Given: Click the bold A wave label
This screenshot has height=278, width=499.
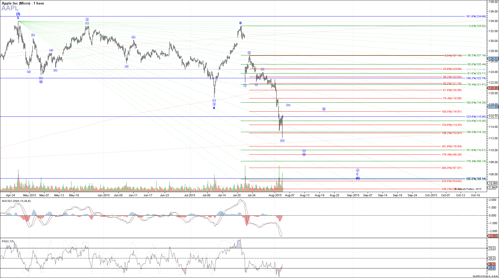Looking at the screenshot, I should coord(214,108).
